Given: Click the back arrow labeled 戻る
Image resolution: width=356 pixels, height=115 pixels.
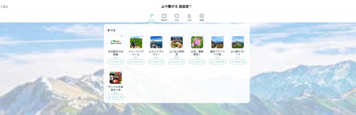Looking at the screenshot, I should (x=4, y=7).
